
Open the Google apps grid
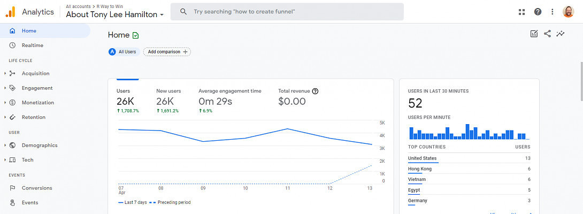coord(521,12)
